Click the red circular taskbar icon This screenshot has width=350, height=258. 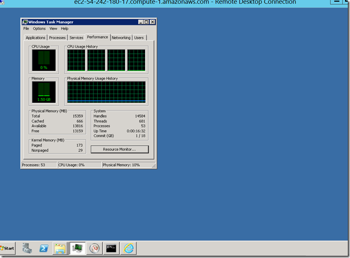[x=94, y=249]
